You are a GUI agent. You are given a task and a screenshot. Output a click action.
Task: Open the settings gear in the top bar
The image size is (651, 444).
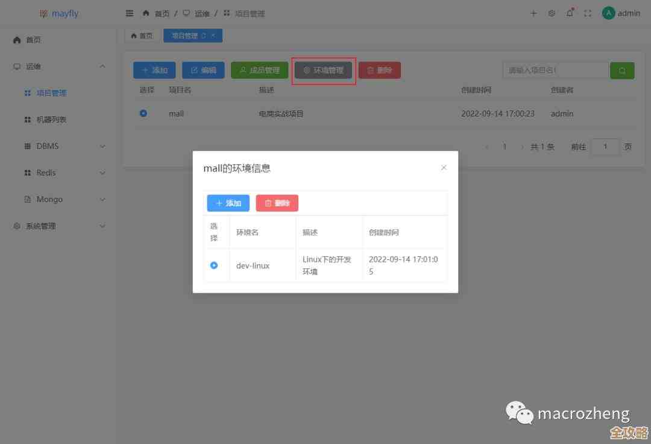pyautogui.click(x=551, y=13)
